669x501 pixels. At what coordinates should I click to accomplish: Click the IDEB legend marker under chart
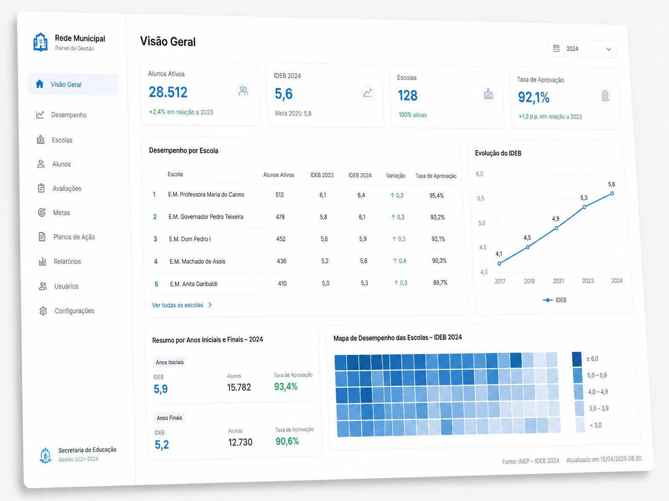click(x=548, y=300)
